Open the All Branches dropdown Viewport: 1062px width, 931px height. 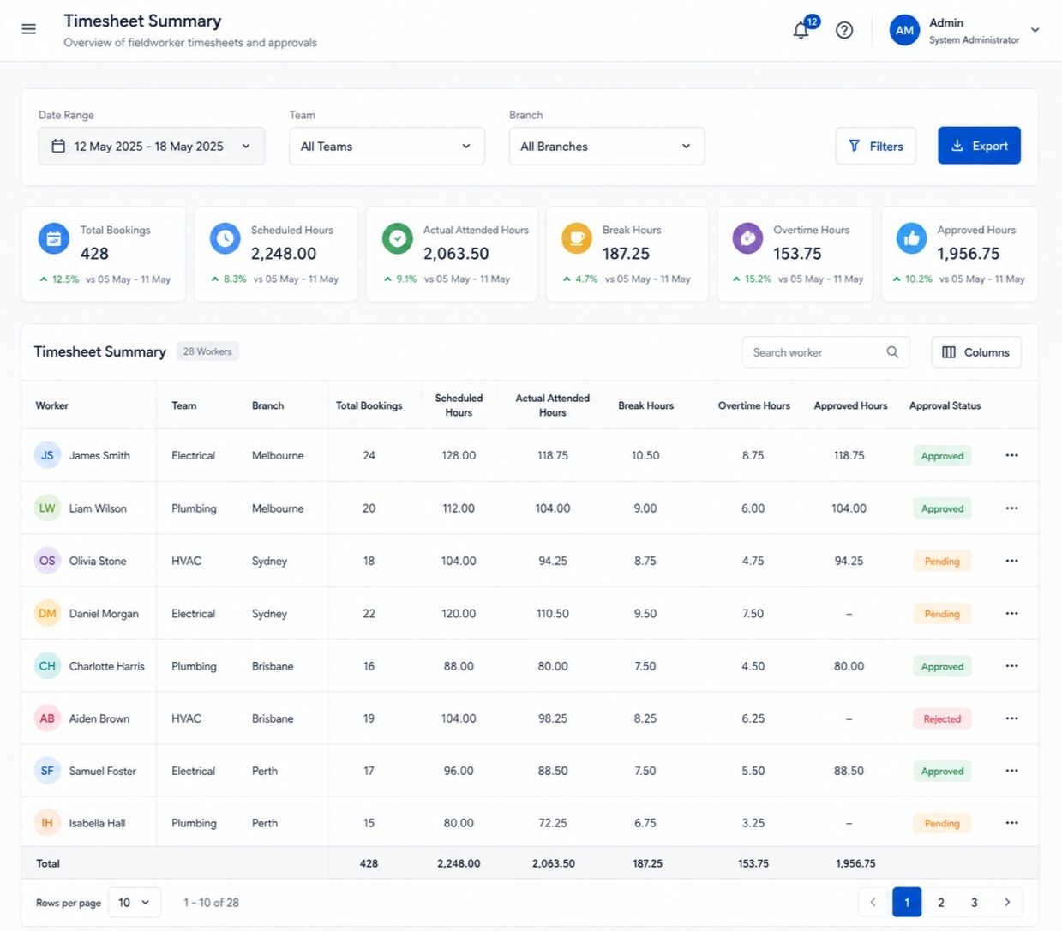pyautogui.click(x=607, y=147)
